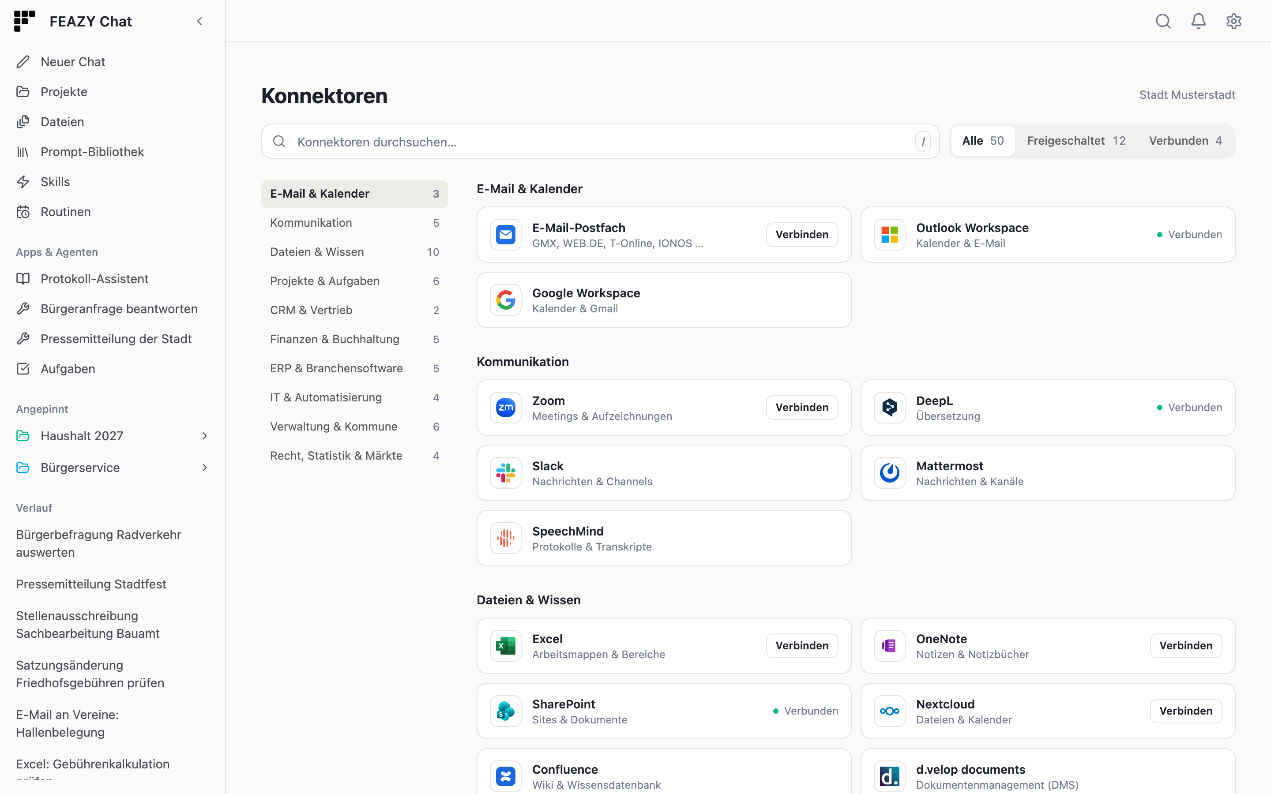
Task: Click the Google Workspace G icon
Action: pyautogui.click(x=505, y=300)
